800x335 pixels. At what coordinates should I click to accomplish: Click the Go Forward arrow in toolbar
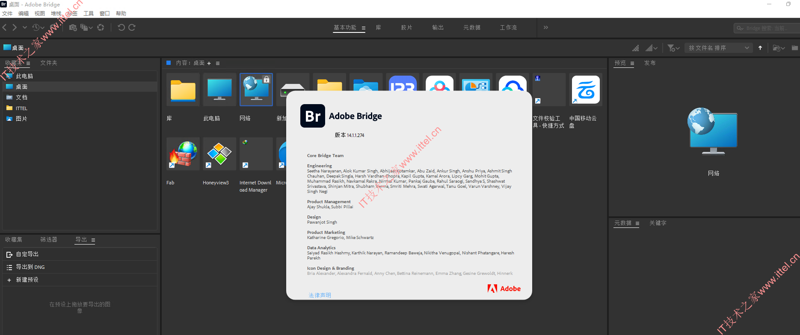coord(15,27)
